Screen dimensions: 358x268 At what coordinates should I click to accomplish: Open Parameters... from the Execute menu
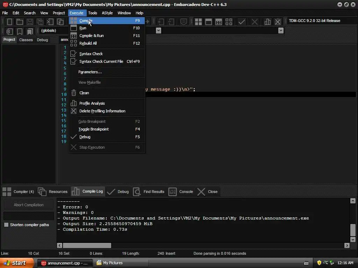[107, 72]
